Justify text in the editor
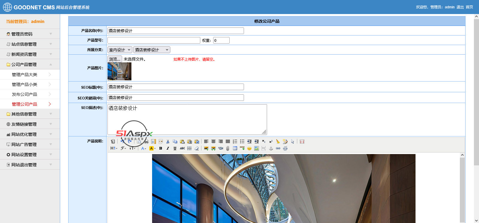This screenshot has width=479, height=223. coord(228,142)
